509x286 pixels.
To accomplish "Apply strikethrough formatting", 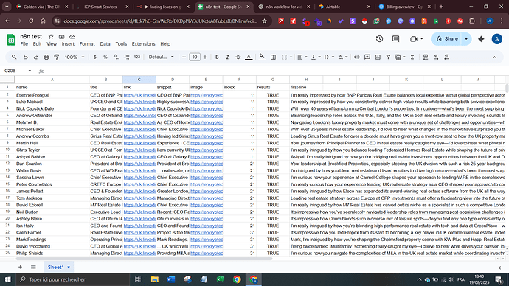I will [x=238, y=57].
